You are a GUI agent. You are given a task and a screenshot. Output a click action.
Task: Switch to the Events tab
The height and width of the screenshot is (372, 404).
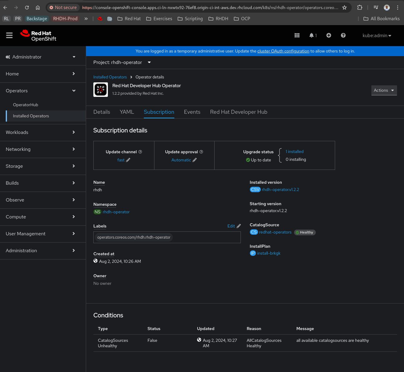pos(192,112)
